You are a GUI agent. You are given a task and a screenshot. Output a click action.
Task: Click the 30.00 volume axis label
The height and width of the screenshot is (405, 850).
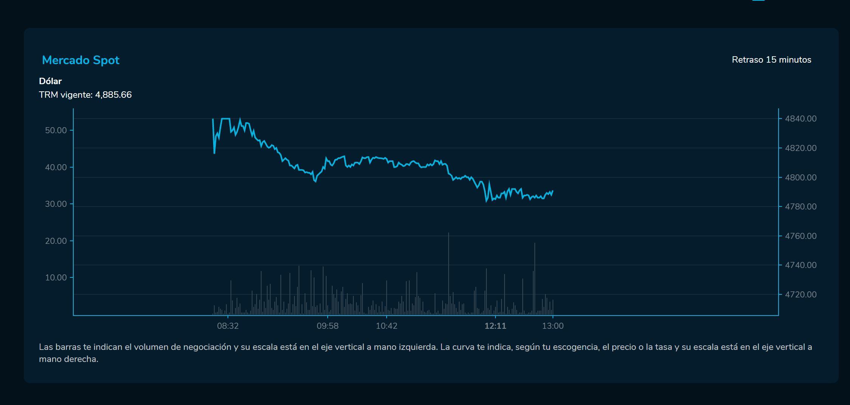point(56,204)
